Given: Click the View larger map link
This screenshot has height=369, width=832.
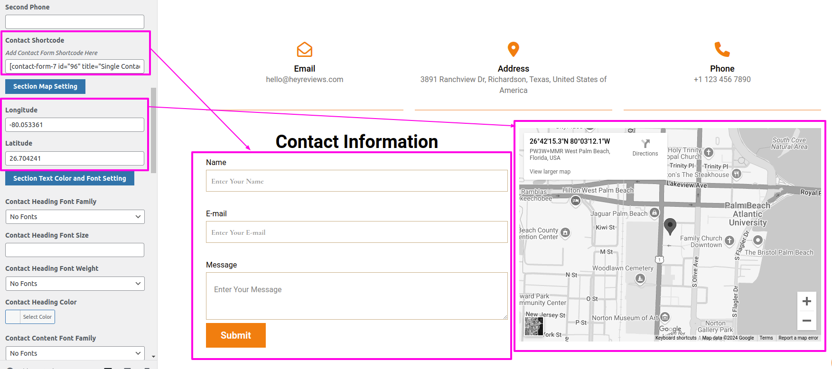Looking at the screenshot, I should click(x=550, y=172).
